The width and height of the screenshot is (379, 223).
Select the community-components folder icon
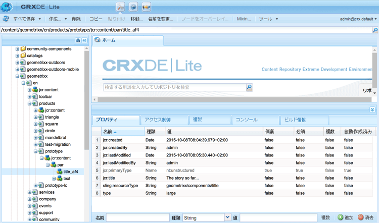[x=23, y=49]
